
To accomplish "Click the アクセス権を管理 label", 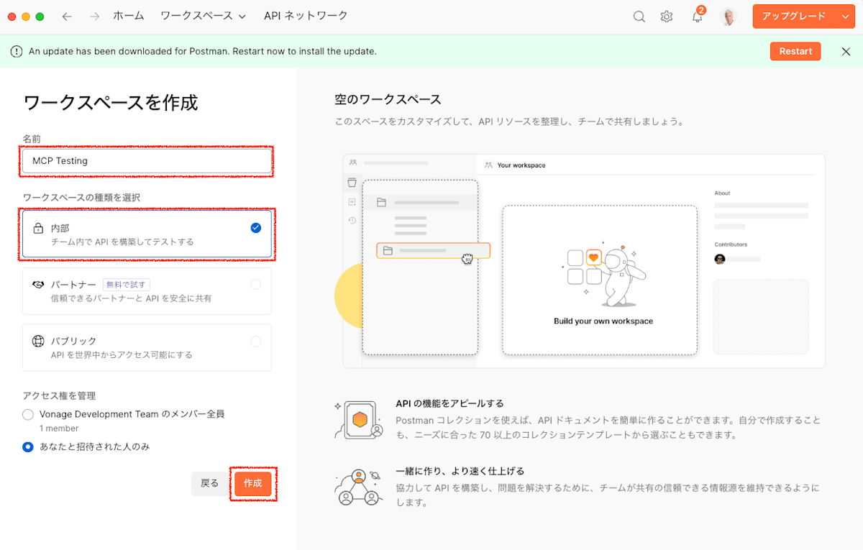I will 59,395.
